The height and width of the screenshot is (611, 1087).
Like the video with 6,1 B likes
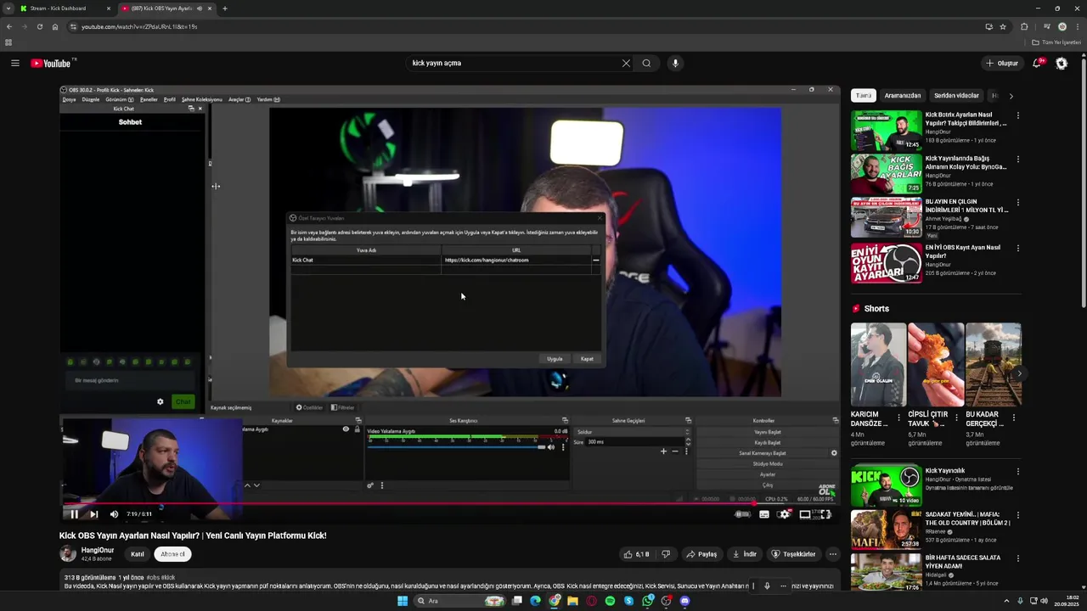click(x=636, y=554)
